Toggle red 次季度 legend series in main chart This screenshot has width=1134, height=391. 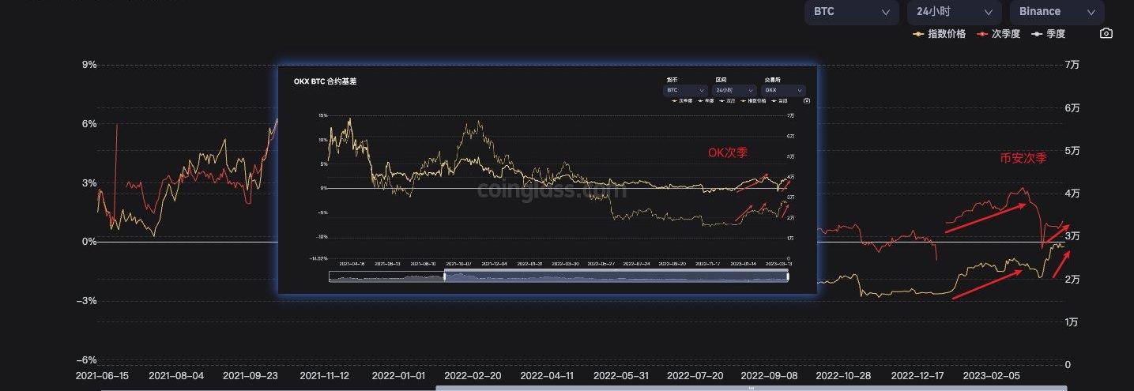(999, 34)
